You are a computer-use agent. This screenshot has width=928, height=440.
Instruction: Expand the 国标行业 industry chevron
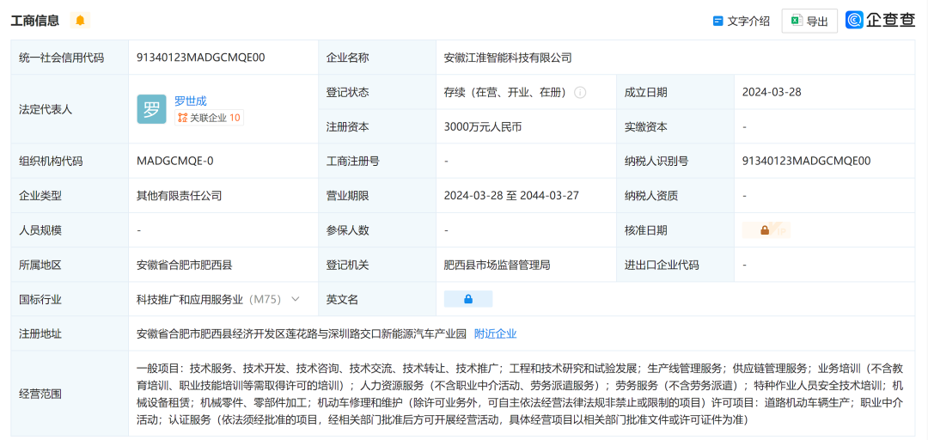click(x=296, y=299)
